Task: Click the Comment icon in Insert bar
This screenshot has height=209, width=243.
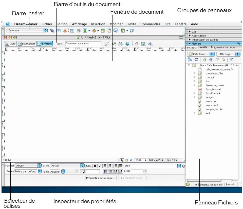Action: coord(116,31)
